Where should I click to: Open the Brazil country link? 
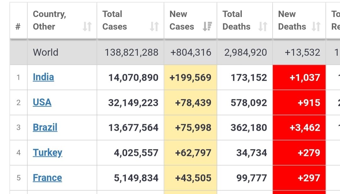pyautogui.click(x=45, y=127)
